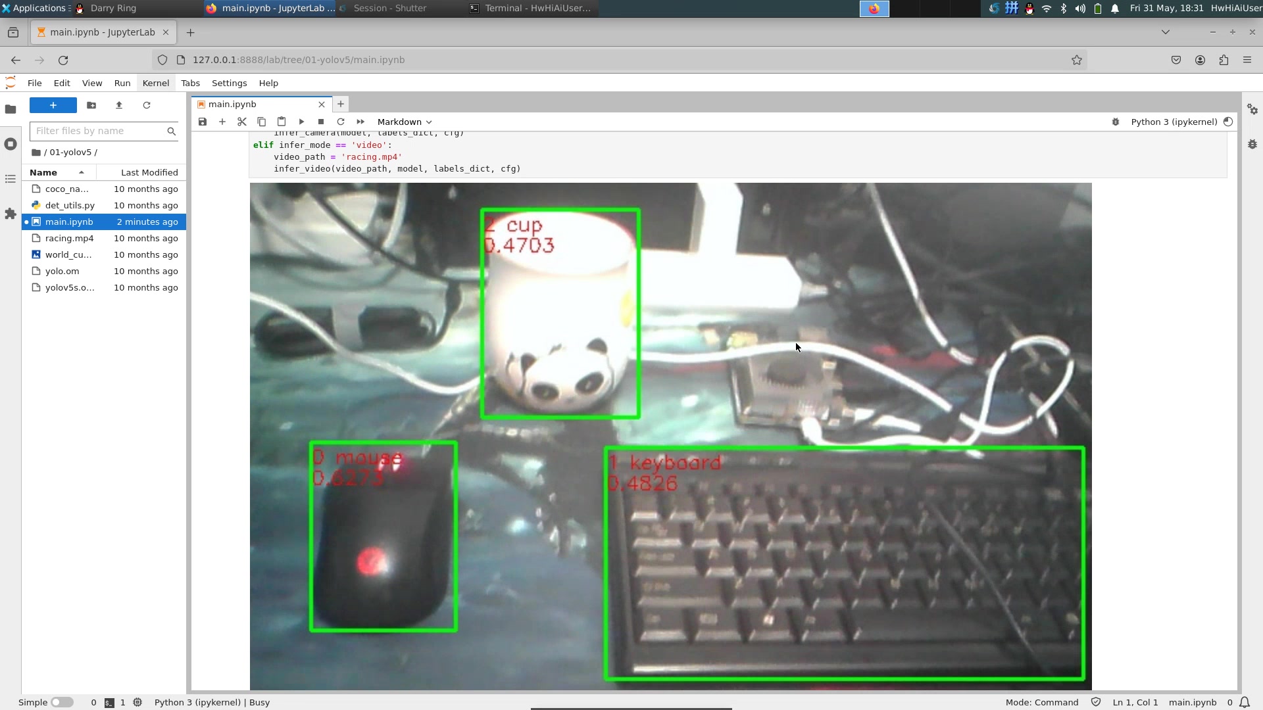The width and height of the screenshot is (1263, 710).
Task: Cut the selected cell with the scissors icon
Action: [242, 122]
